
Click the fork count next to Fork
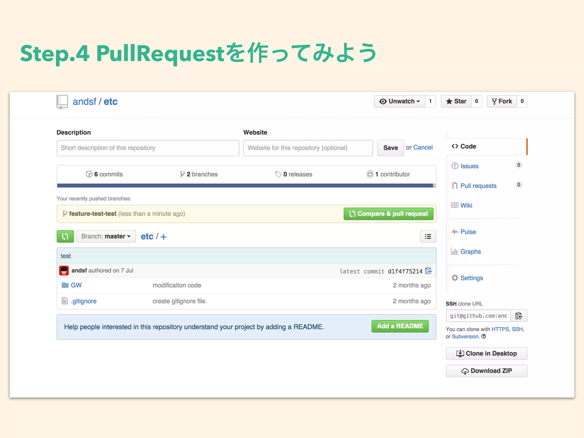[x=522, y=101]
